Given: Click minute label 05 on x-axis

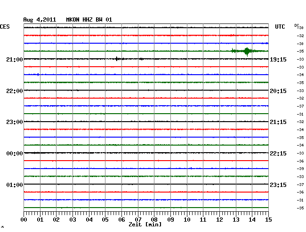Looking at the screenshot, I should tap(105, 219).
